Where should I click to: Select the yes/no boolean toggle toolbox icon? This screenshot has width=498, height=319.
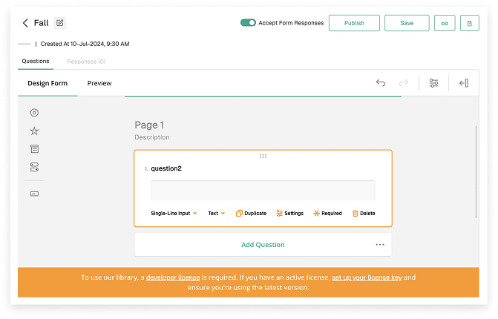[x=34, y=168]
